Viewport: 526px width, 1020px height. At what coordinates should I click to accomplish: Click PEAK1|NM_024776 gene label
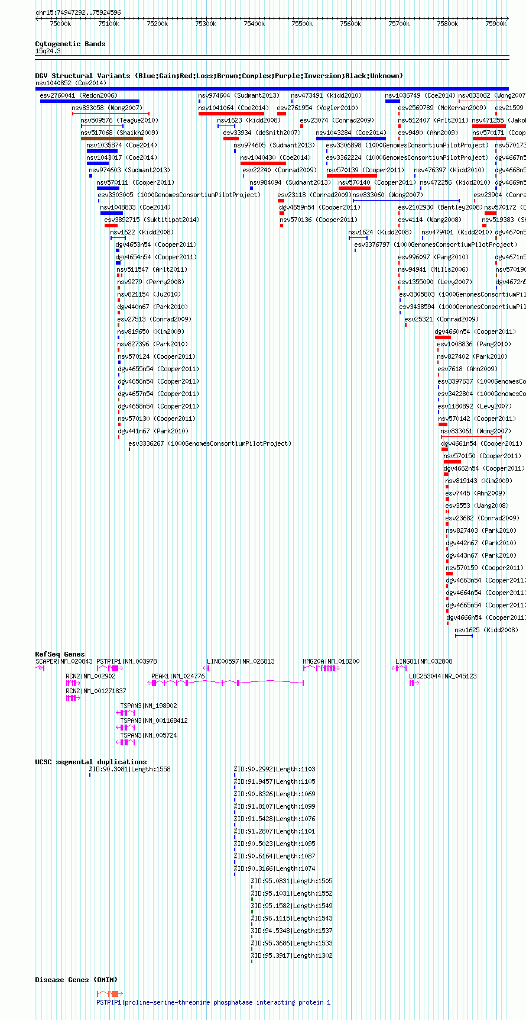coord(178,676)
